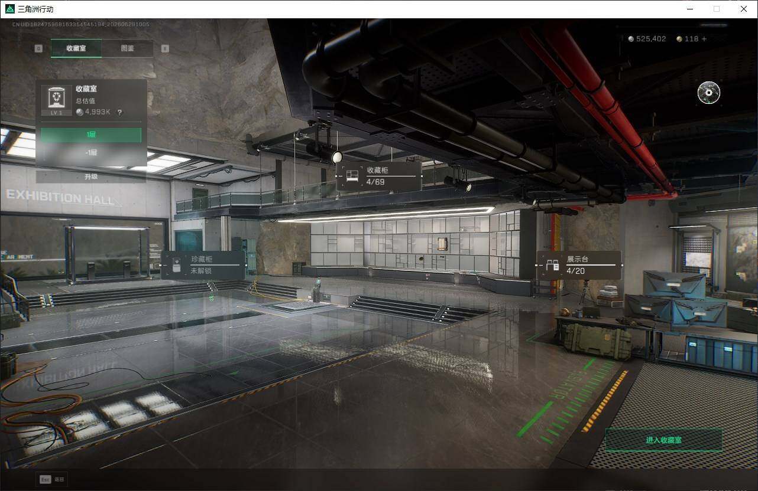
Task: Select floor -1层
Action: (x=91, y=153)
